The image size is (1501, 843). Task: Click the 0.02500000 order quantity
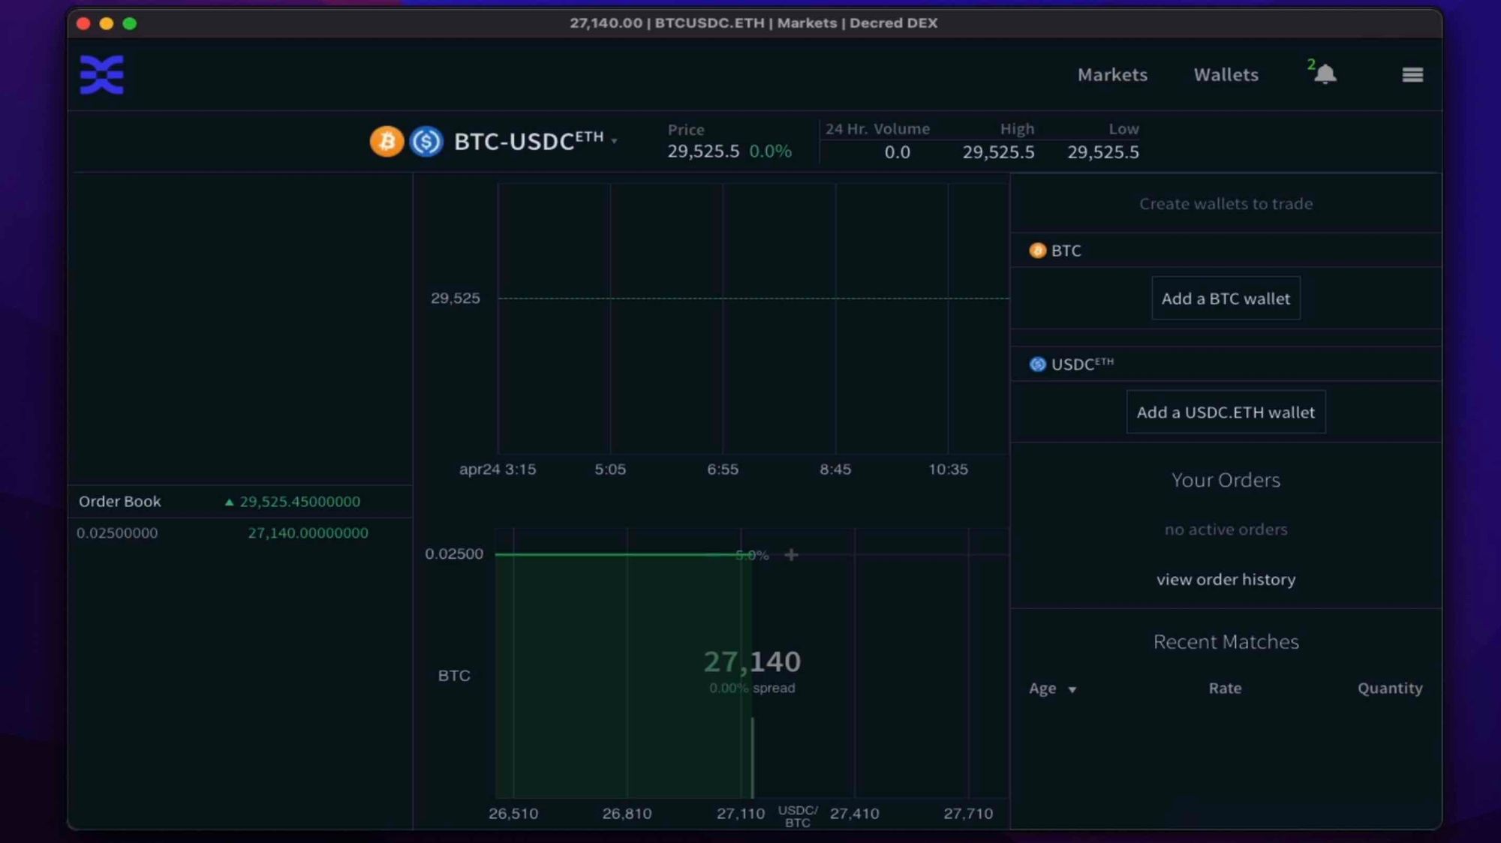[117, 533]
